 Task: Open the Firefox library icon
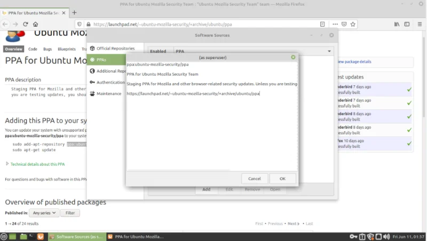coord(397,24)
